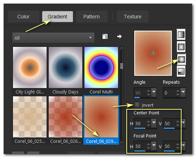
Task: Increase Focal Point H with up stepper
Action: [148, 144]
